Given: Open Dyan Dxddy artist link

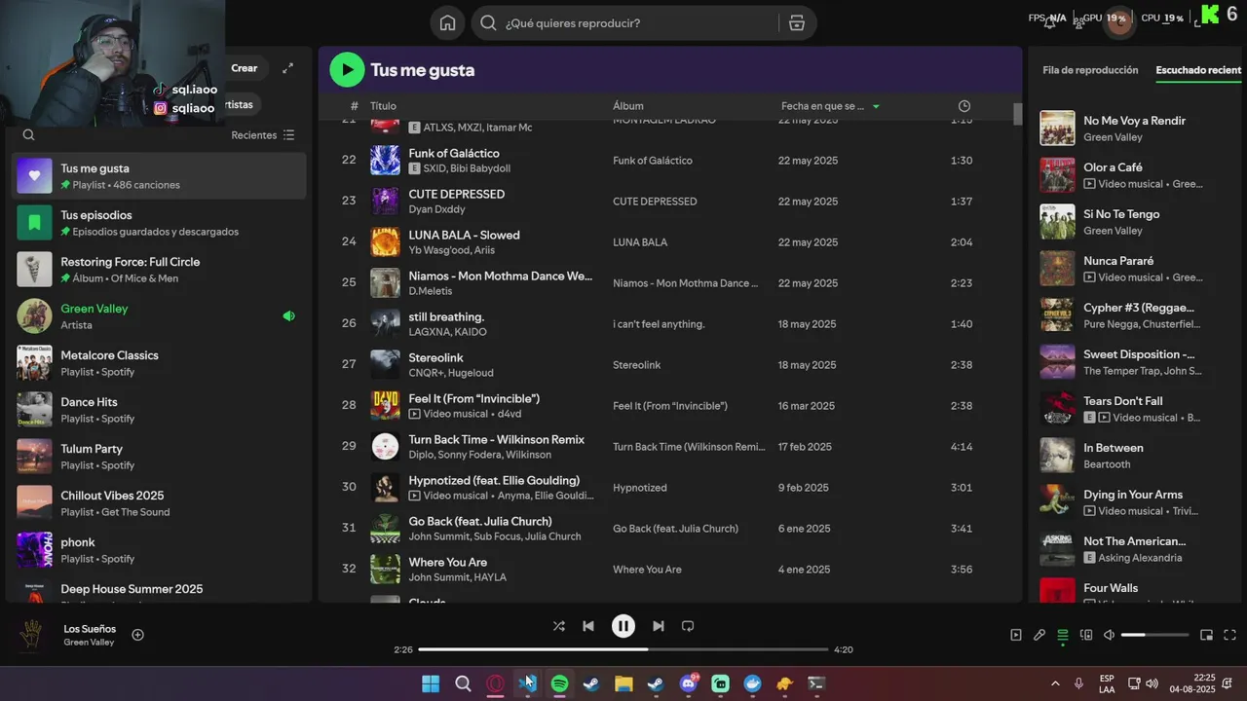Looking at the screenshot, I should (437, 209).
